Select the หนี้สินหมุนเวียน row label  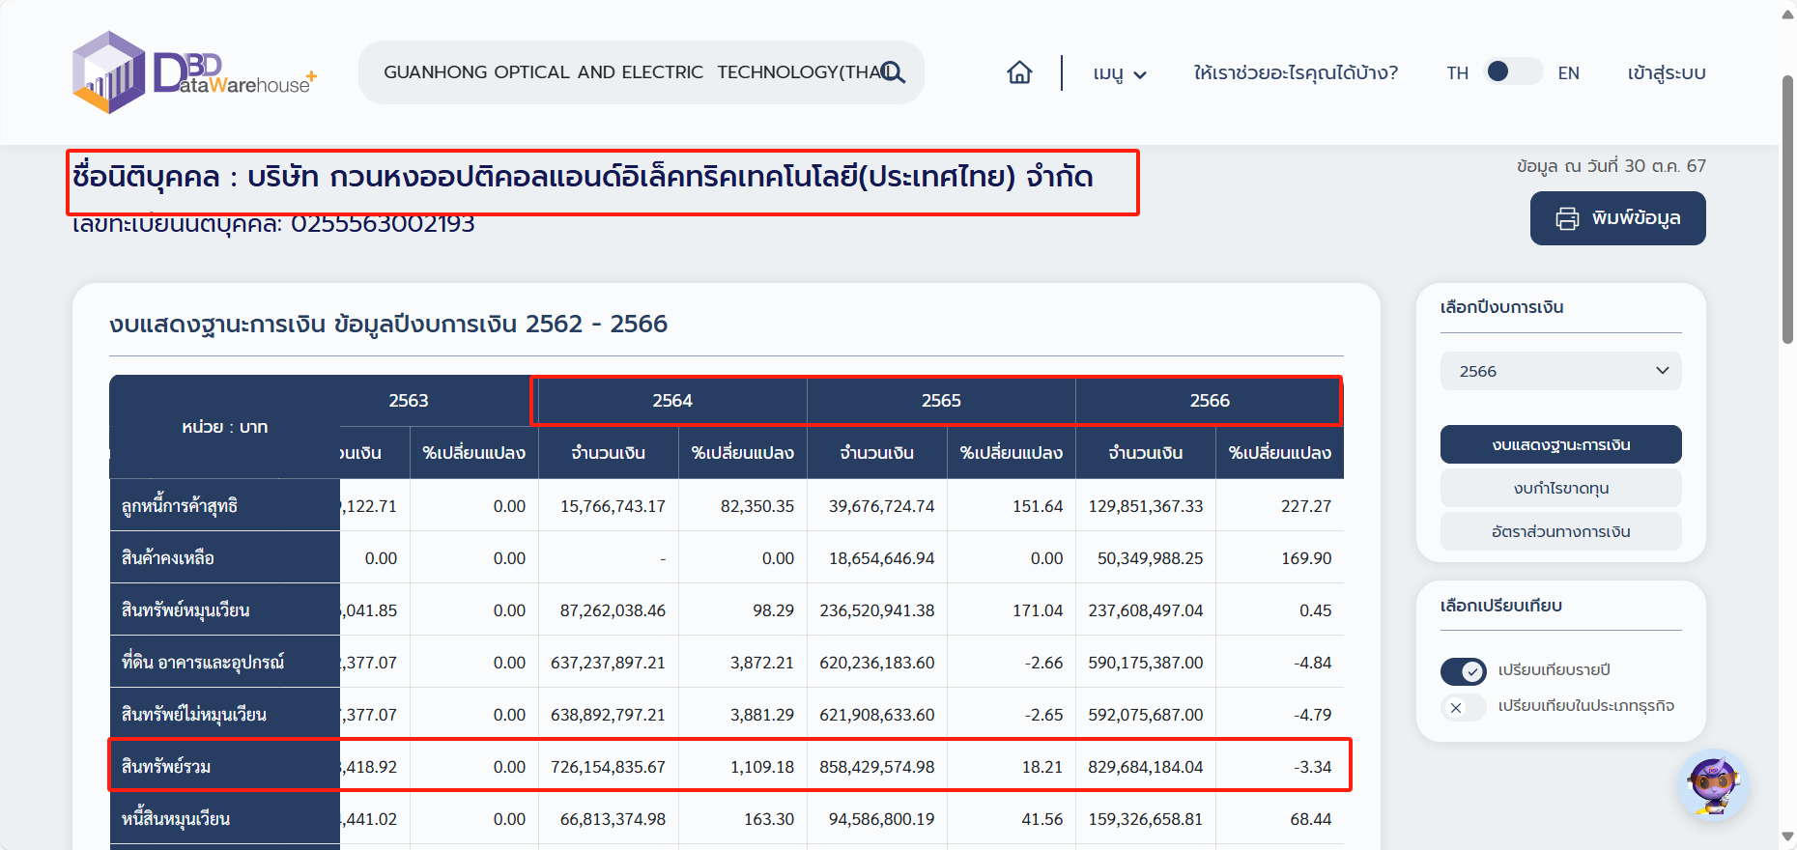[x=225, y=818]
